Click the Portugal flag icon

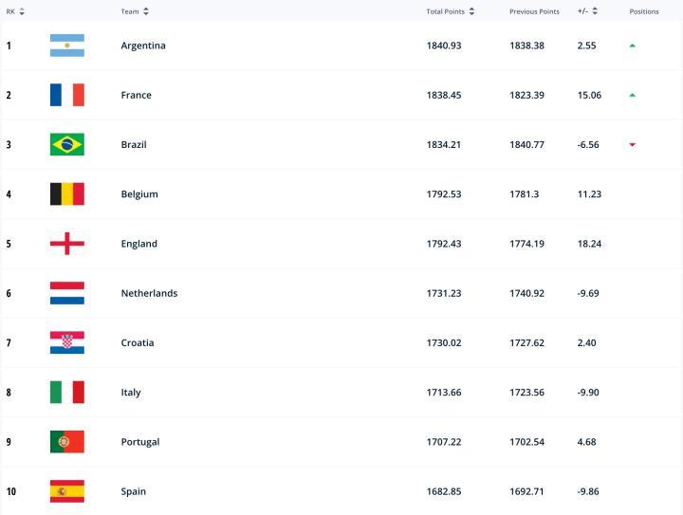(x=66, y=442)
